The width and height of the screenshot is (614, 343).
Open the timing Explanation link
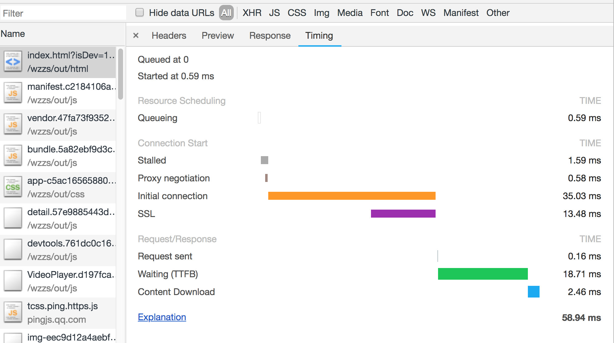[x=162, y=317]
